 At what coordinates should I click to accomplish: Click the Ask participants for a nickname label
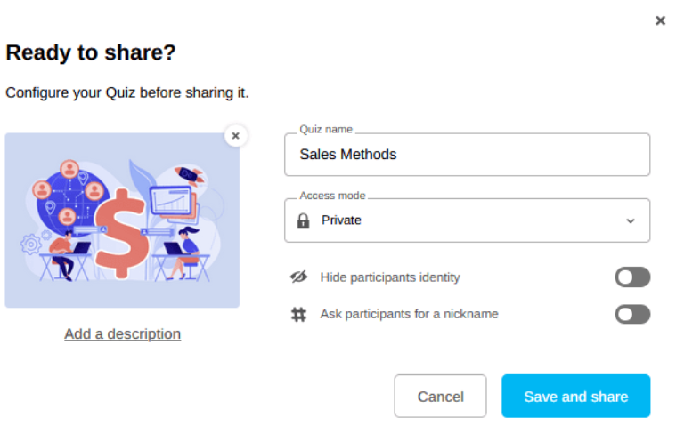[x=409, y=314]
